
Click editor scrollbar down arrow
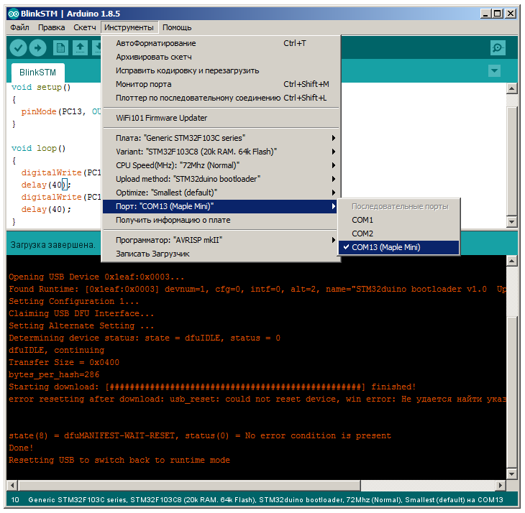[511, 222]
